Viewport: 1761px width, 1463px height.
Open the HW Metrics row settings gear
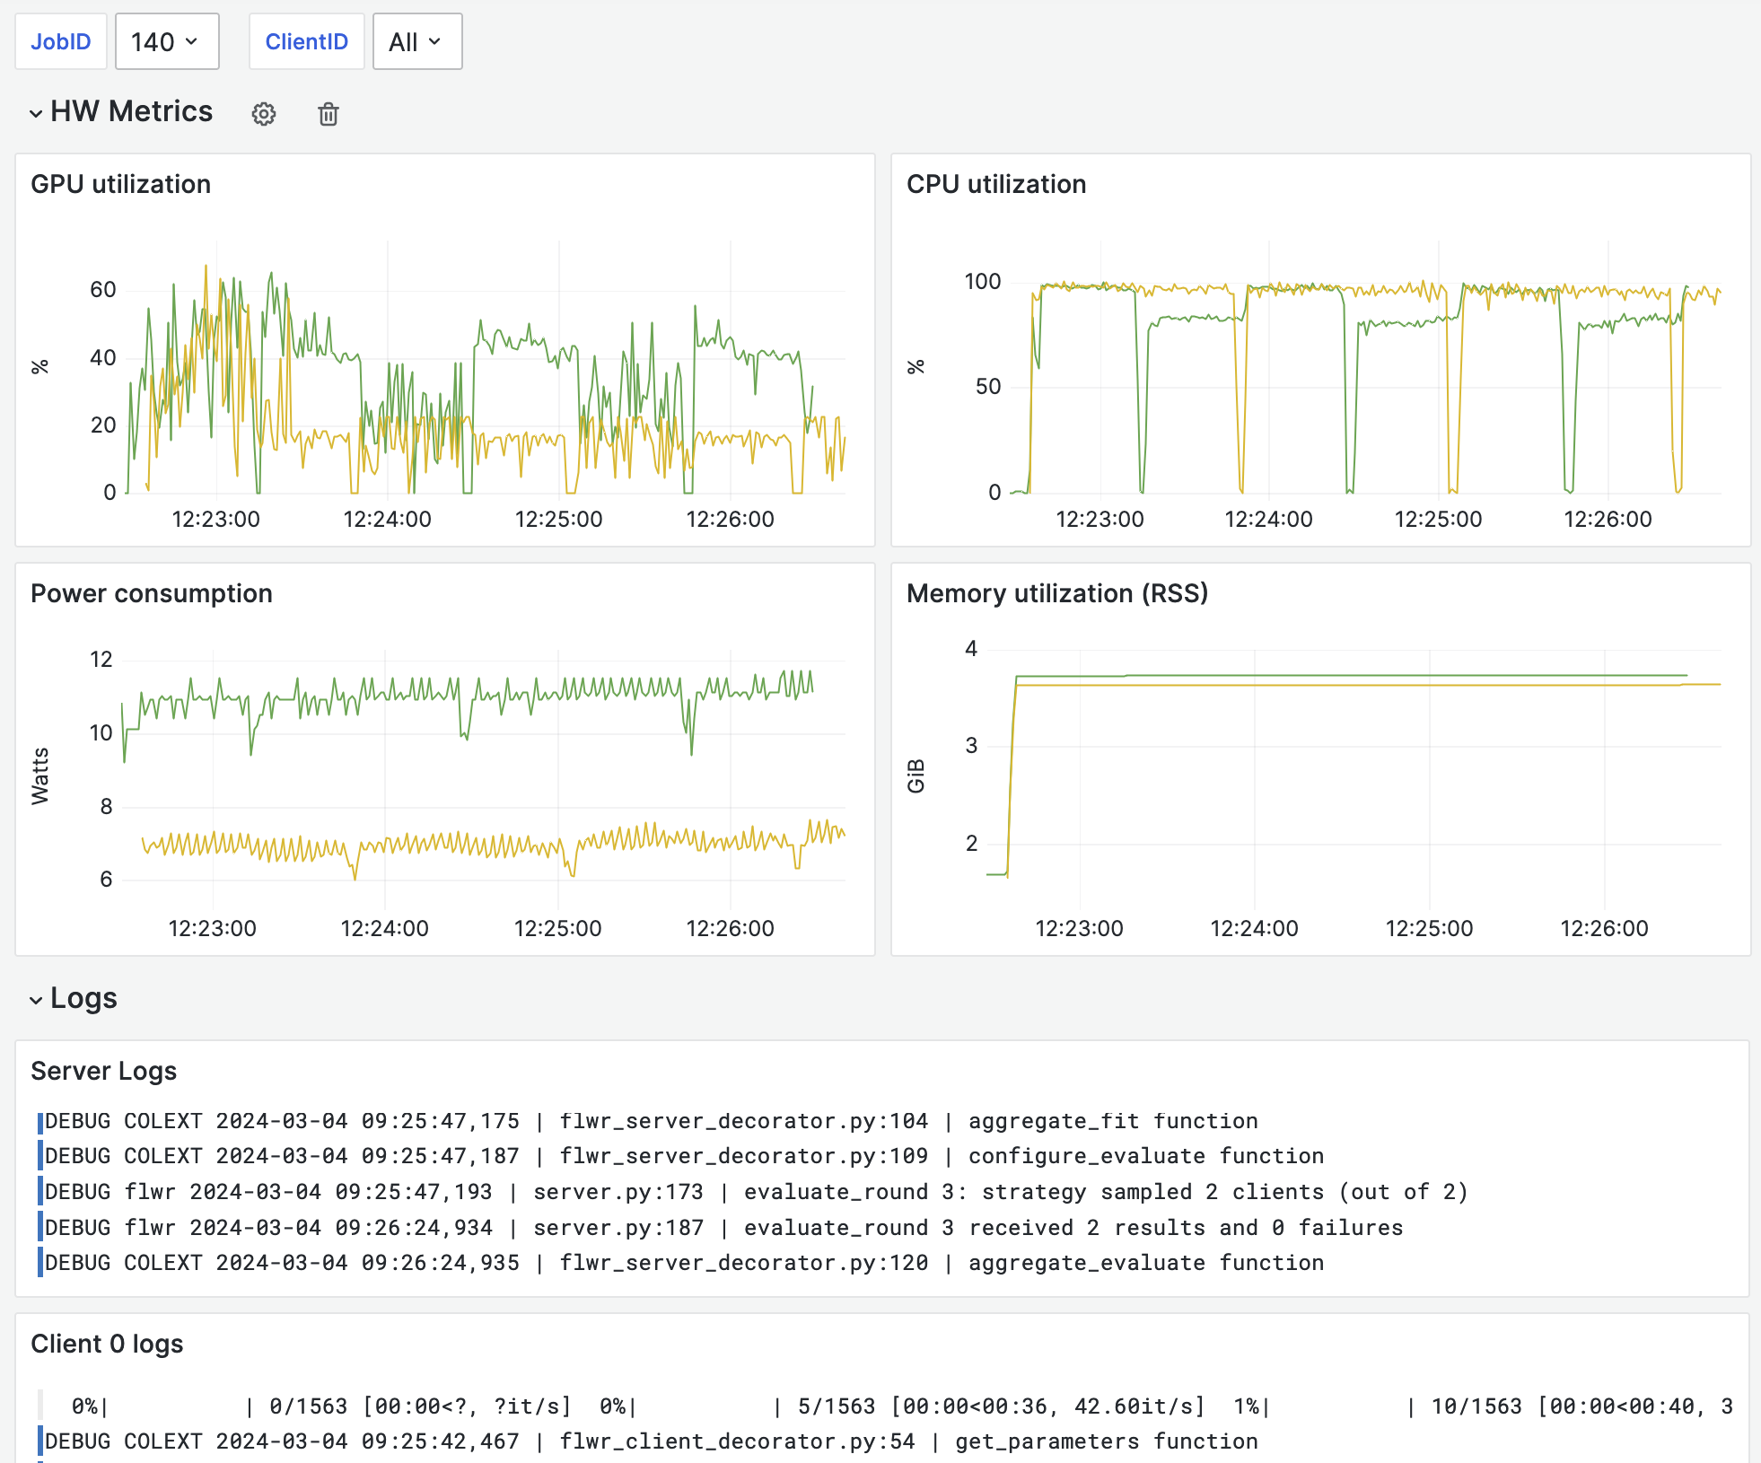[x=263, y=114]
